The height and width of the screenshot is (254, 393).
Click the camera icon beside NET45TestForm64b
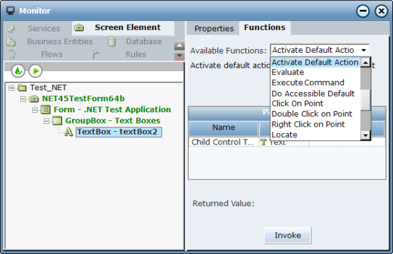coord(34,99)
